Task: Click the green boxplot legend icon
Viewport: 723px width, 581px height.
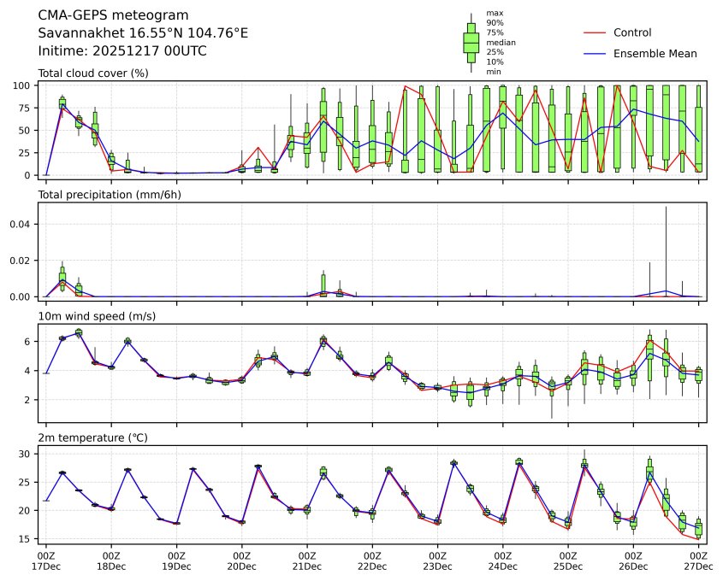Action: [471, 42]
